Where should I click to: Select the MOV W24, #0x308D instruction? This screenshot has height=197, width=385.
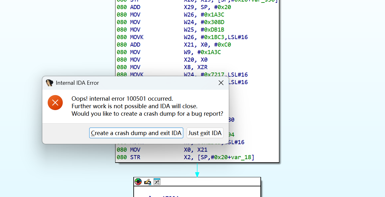tap(170, 22)
